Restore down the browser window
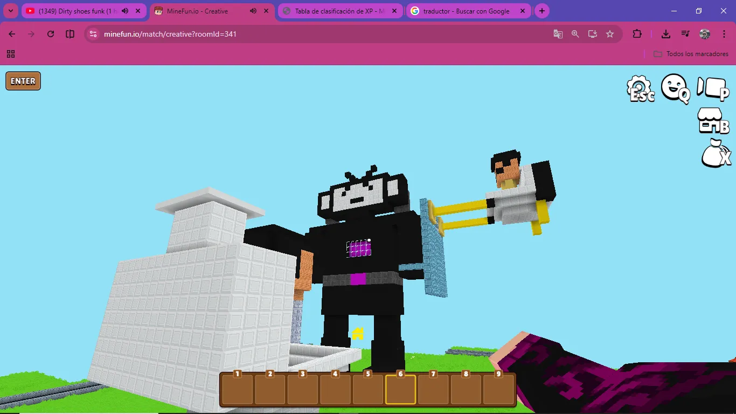This screenshot has width=736, height=414. coord(699,11)
